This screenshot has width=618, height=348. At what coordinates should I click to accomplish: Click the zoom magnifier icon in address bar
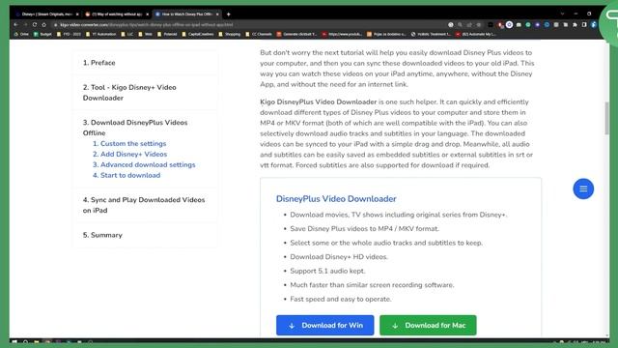click(x=460, y=24)
